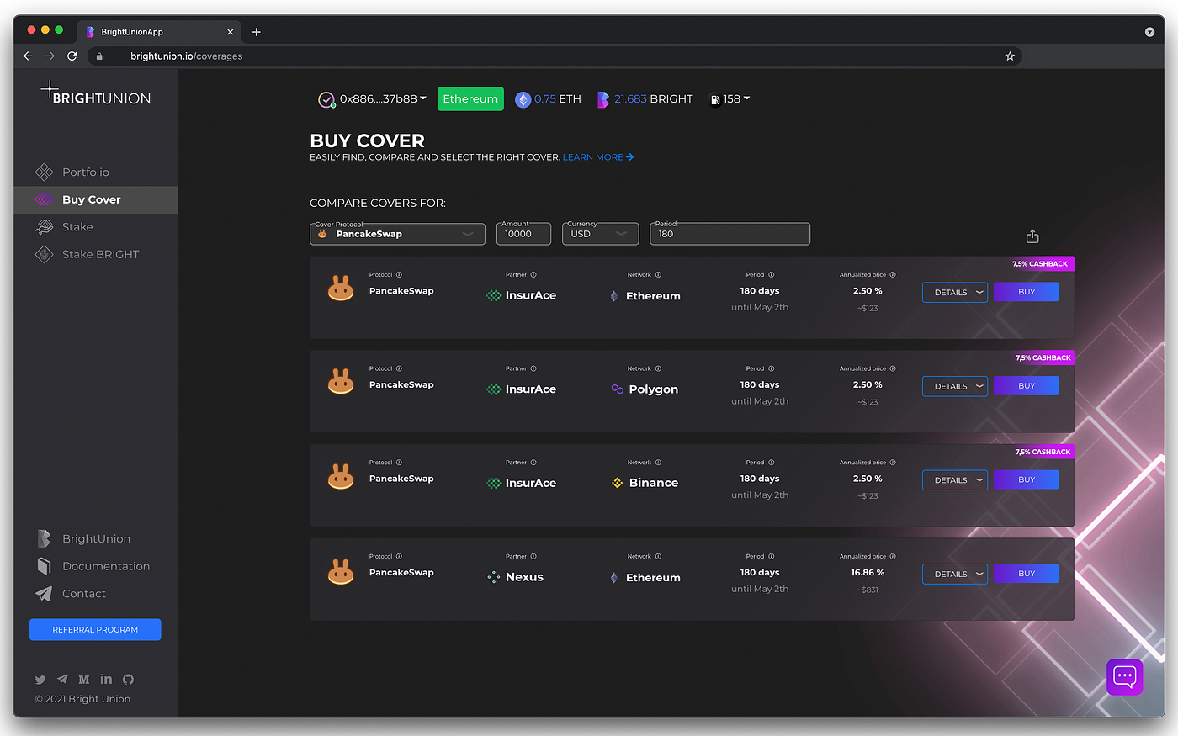Click the BUY COVER heading

[367, 140]
